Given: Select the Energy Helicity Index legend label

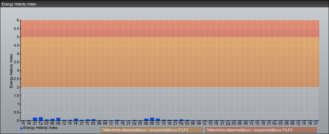Looking at the screenshot, I should [x=40, y=128].
